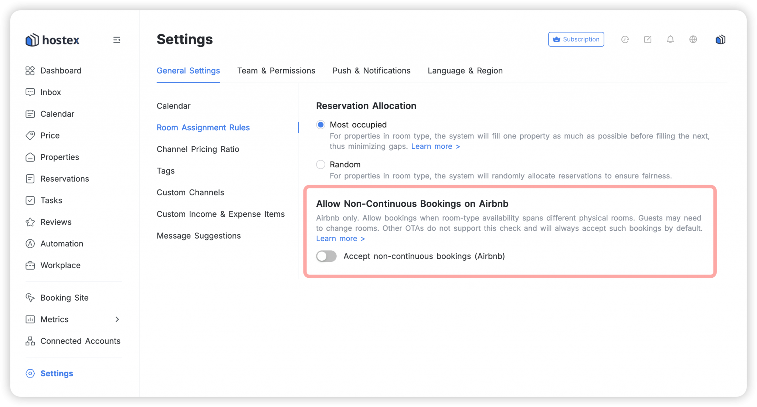Switch to Language & Region tab
The width and height of the screenshot is (757, 407).
point(465,71)
